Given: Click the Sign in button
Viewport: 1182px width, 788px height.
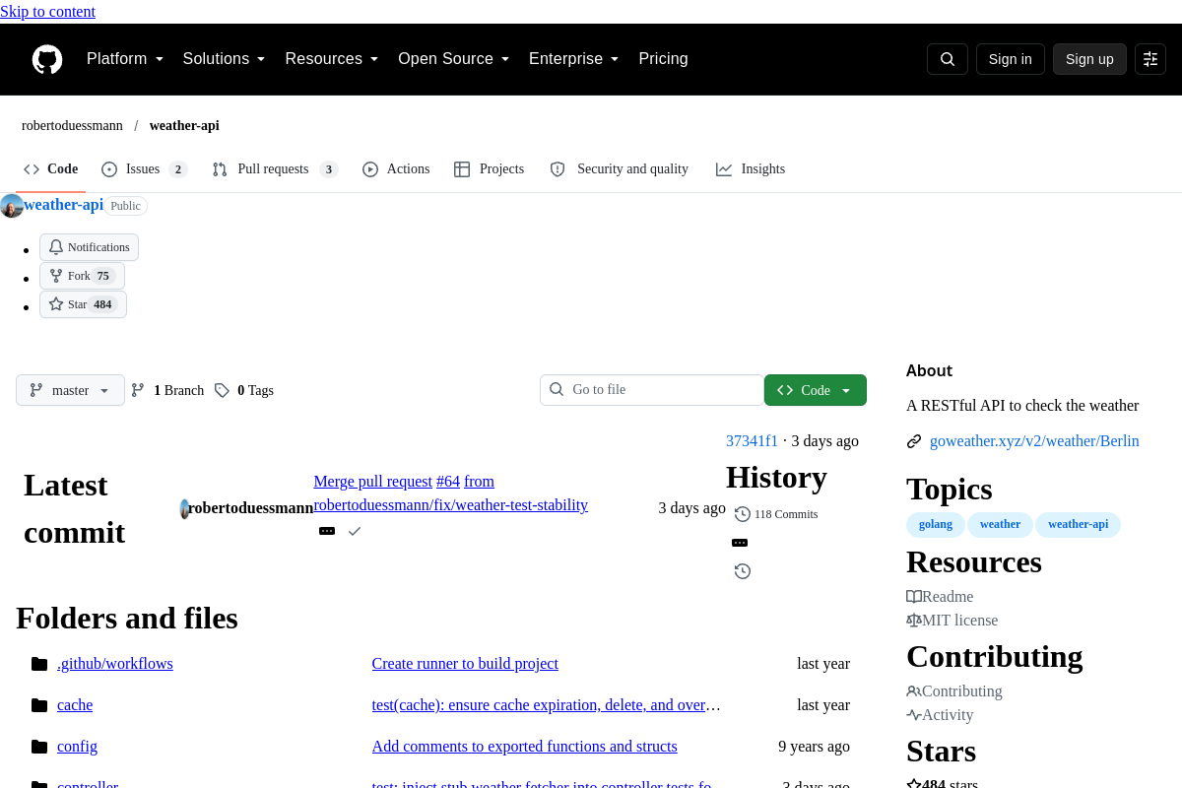Looking at the screenshot, I should [1011, 59].
